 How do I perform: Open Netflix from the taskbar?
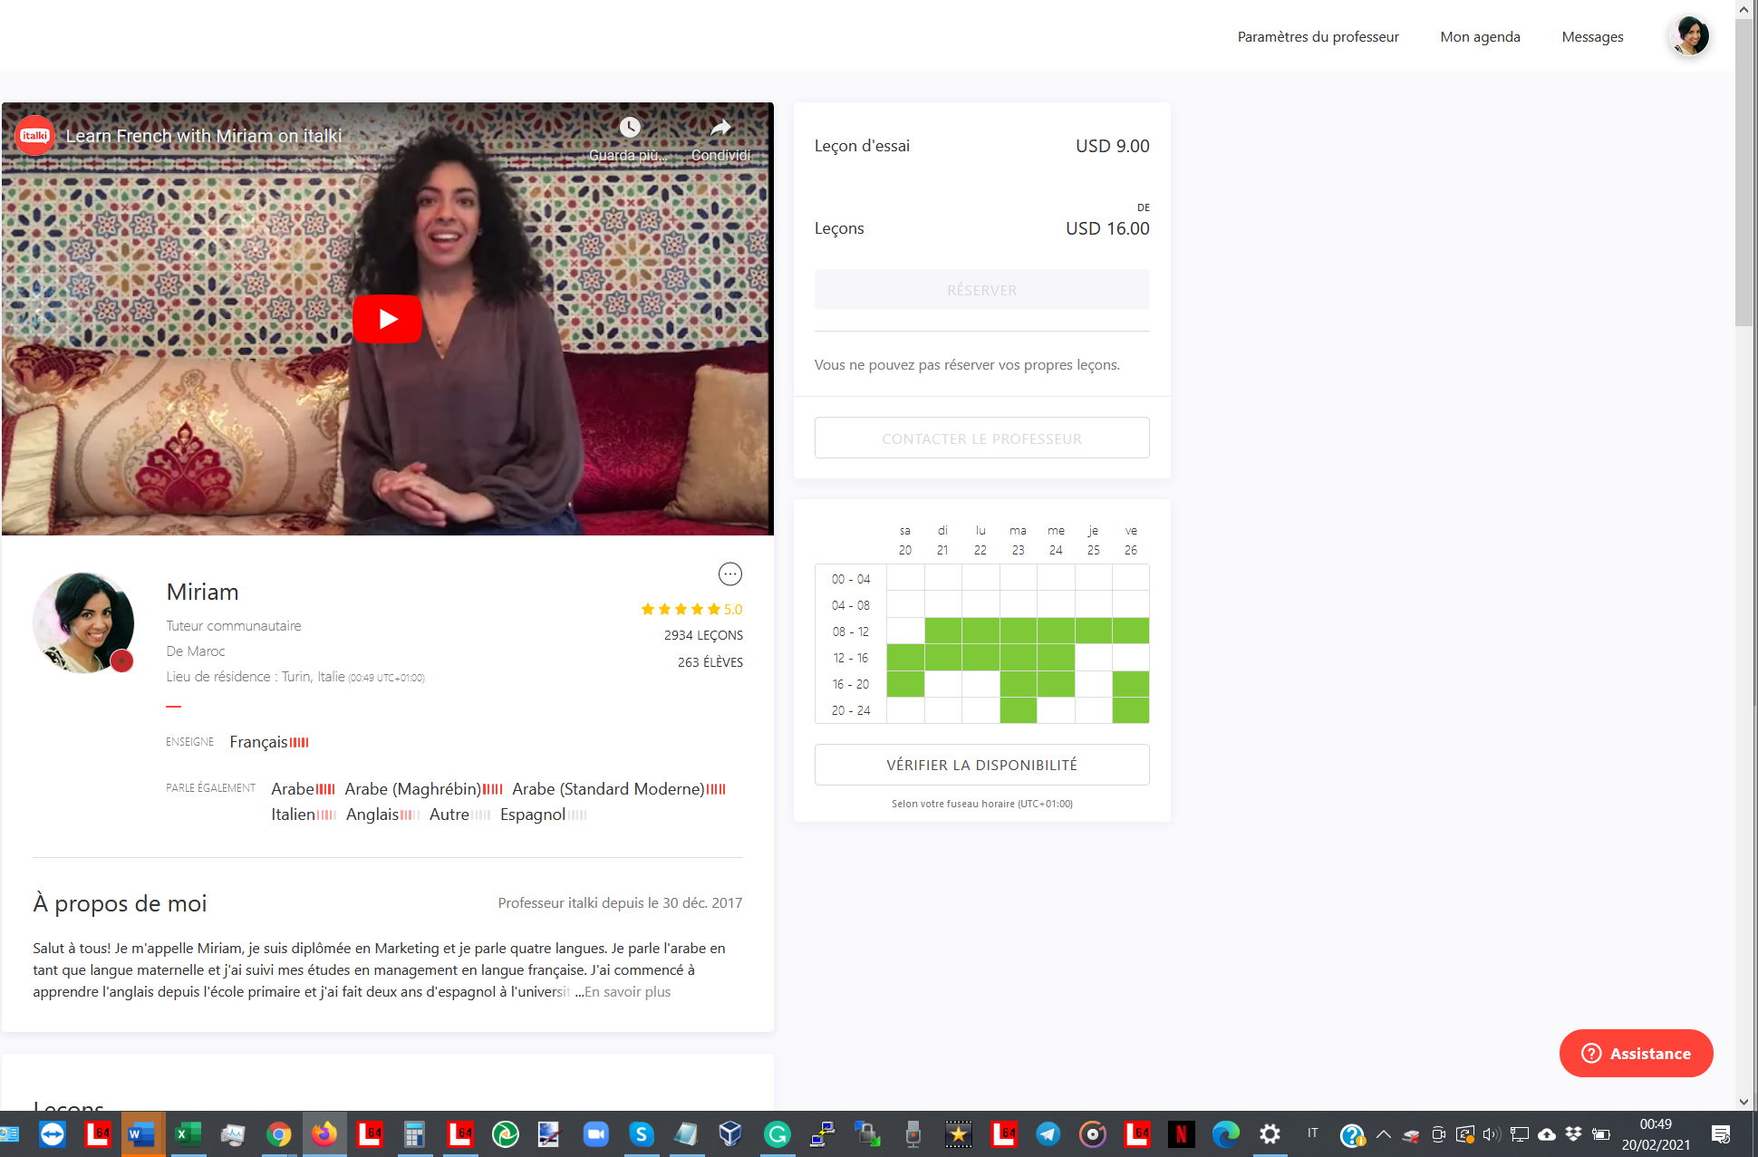pos(1181,1134)
